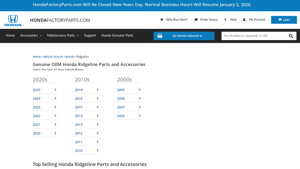The width and height of the screenshot is (300, 169).
Task: Click the home icon beside Why Buy Here
Action: 162,20
